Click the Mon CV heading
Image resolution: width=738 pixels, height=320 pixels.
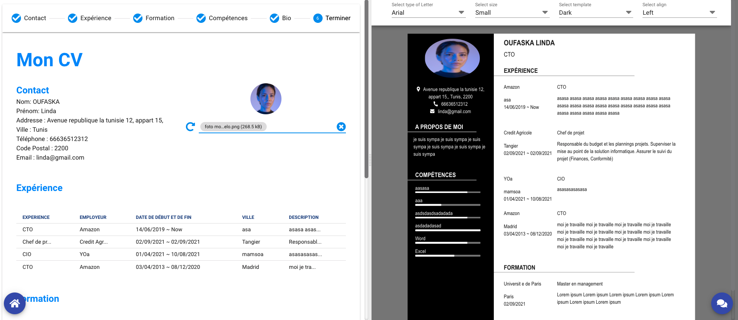pos(49,60)
